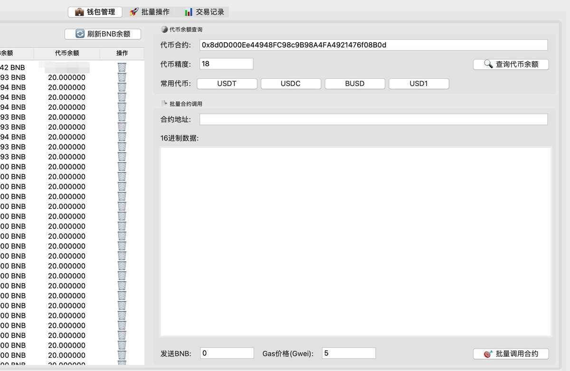
Task: Open the 批量操作 tab
Action: [x=149, y=12]
